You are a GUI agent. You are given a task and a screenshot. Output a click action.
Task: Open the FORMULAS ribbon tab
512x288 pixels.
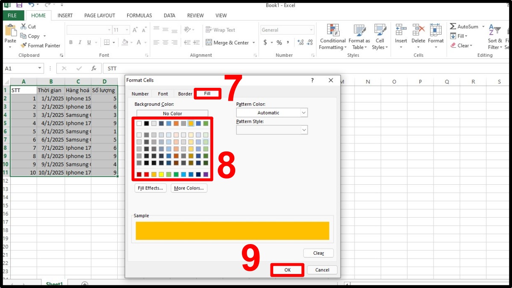[139, 15]
